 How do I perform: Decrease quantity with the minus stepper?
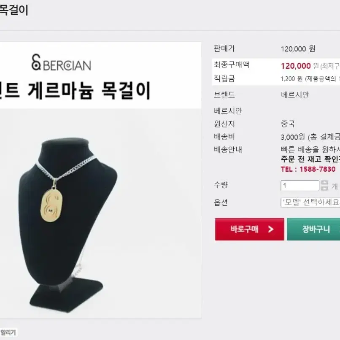(324, 188)
